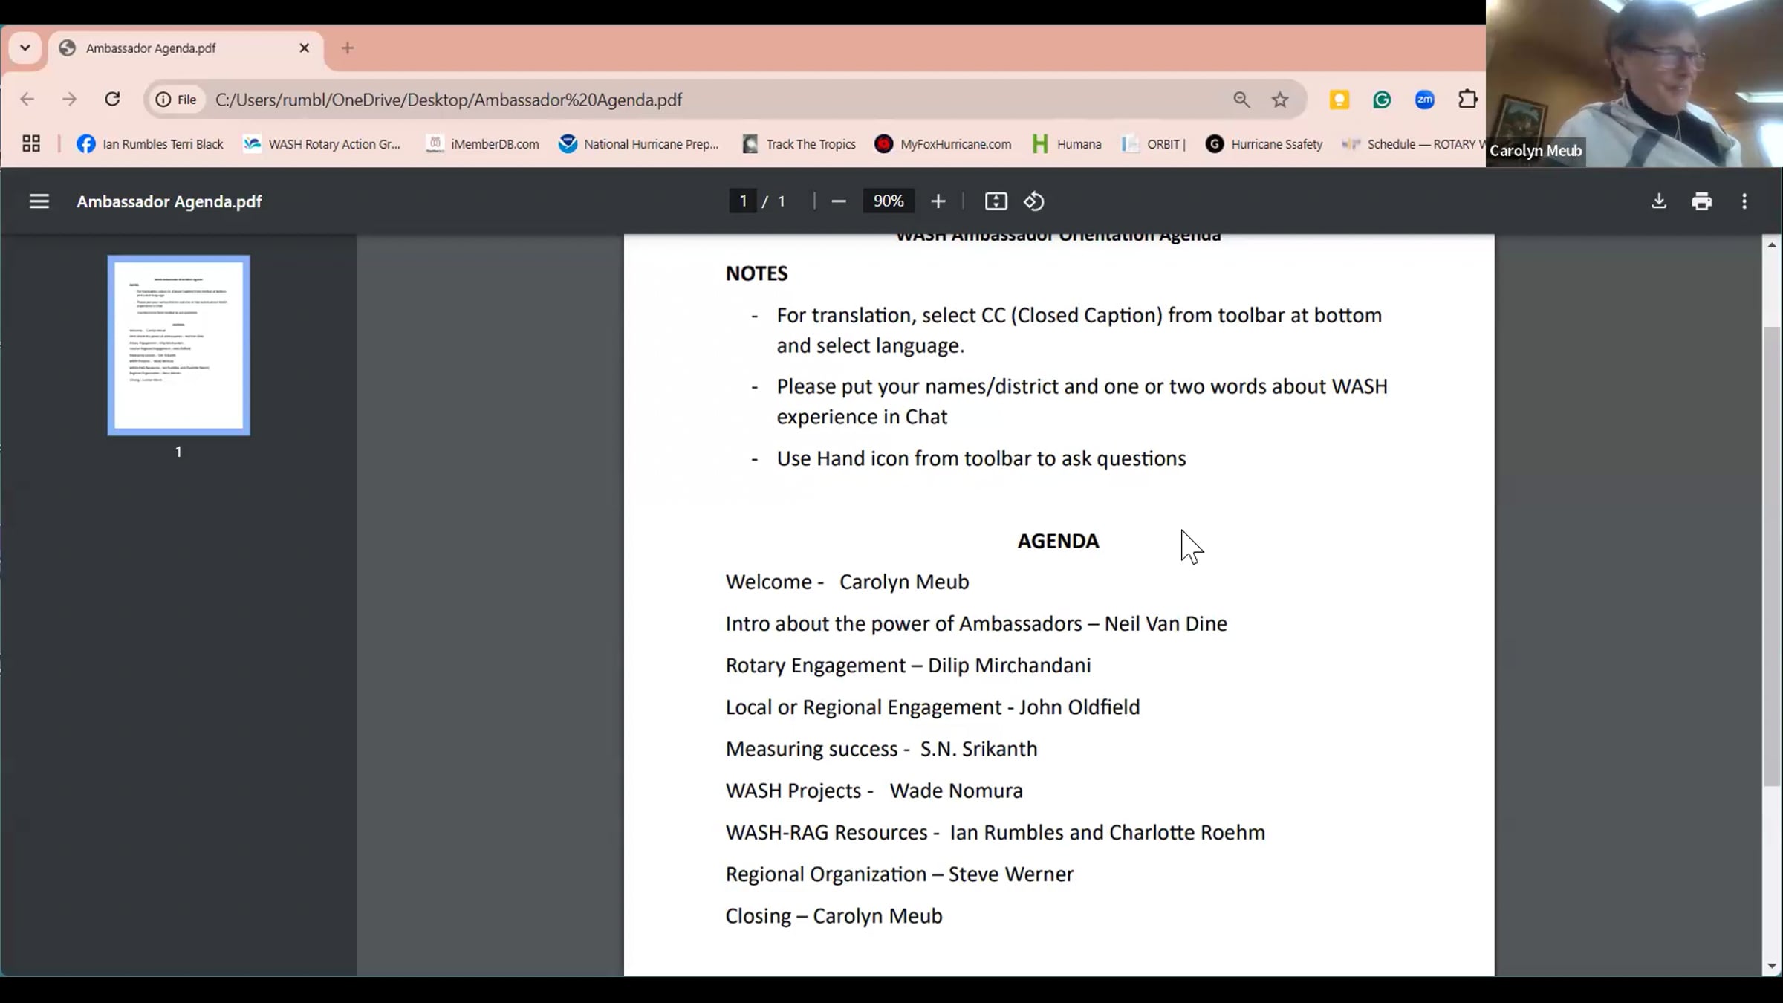The image size is (1783, 1003).
Task: Reload the current page
Action: (112, 100)
